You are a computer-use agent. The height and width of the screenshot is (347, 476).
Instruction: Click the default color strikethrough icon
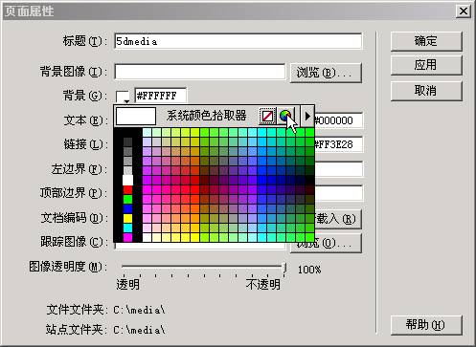[267, 116]
